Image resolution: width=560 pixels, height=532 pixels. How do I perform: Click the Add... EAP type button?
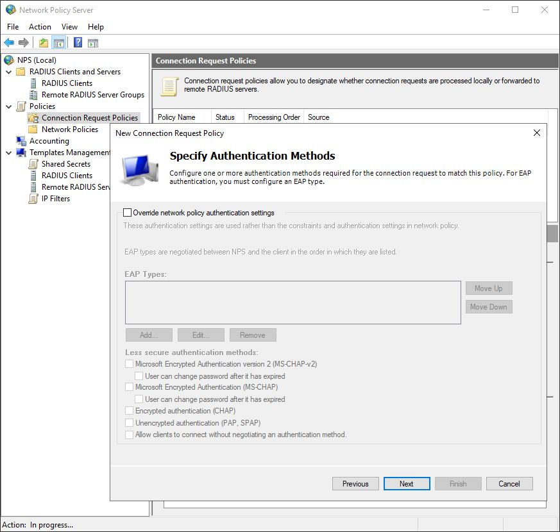149,335
